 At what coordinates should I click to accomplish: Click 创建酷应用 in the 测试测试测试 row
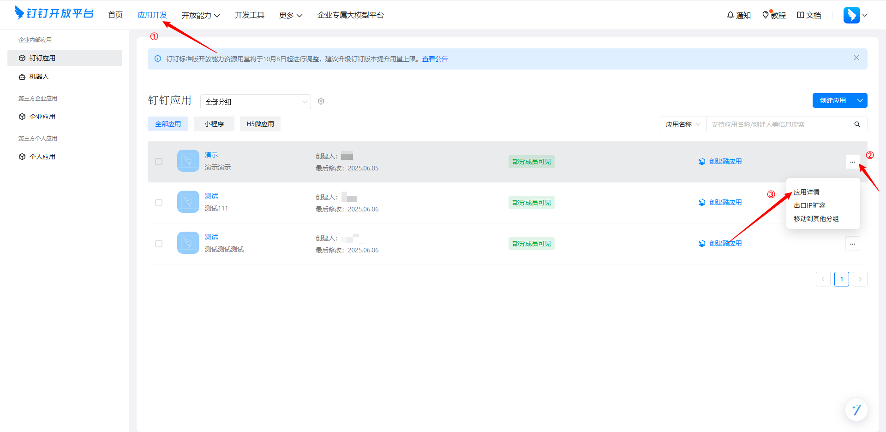(x=720, y=243)
